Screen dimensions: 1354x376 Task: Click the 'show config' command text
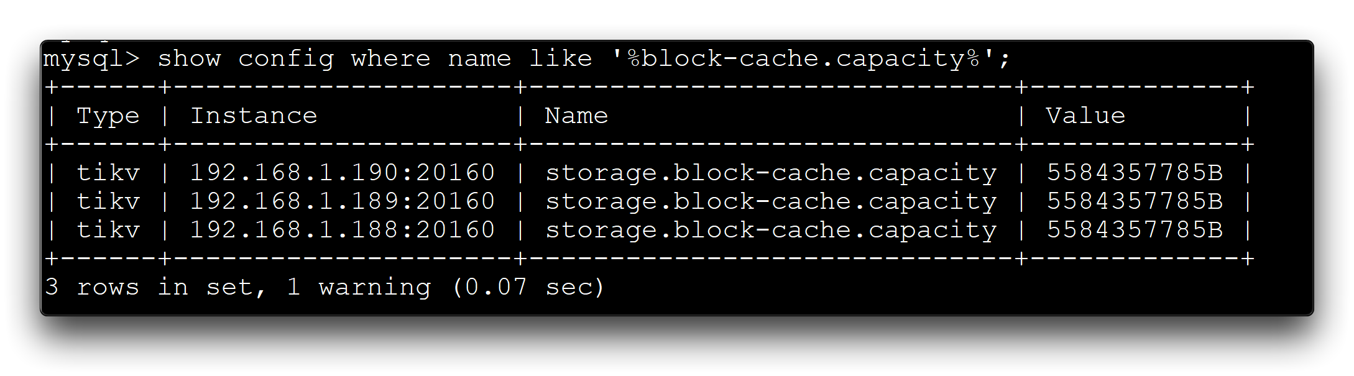pos(246,59)
